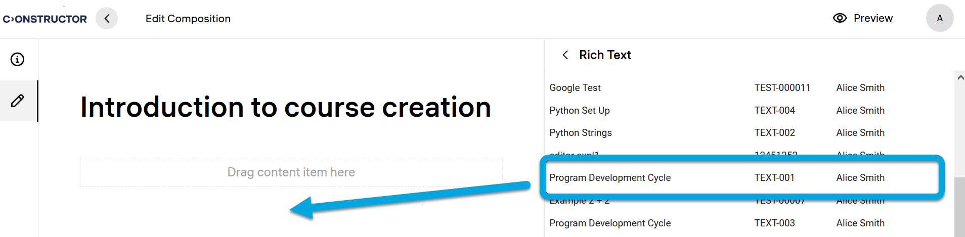965x237 pixels.
Task: Open the user avatar A menu
Action: pyautogui.click(x=939, y=18)
